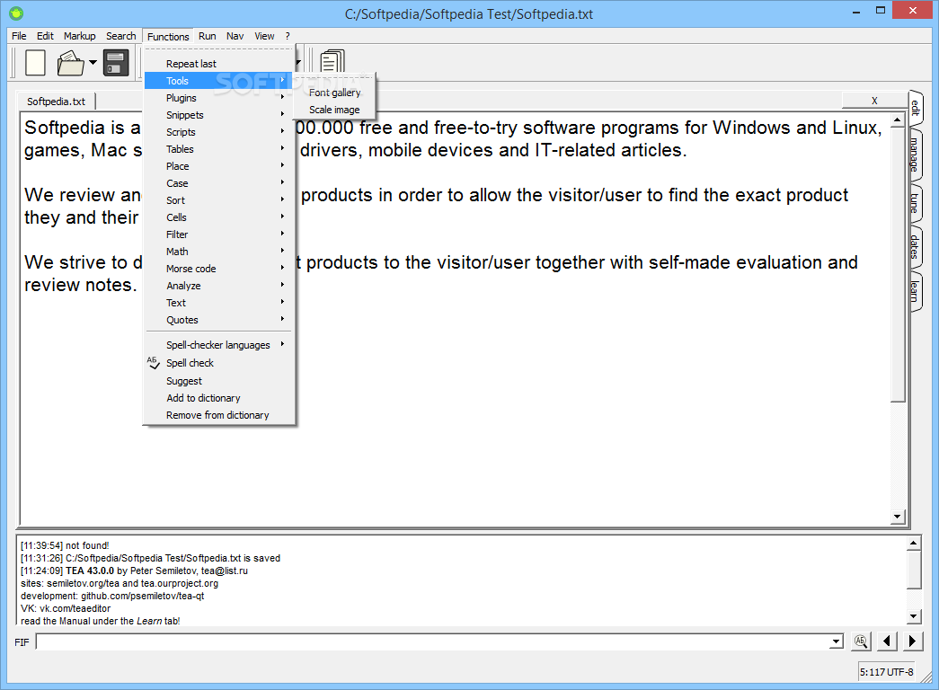Click the FIF previous arrow button
Image resolution: width=939 pixels, height=690 pixels.
coord(887,641)
